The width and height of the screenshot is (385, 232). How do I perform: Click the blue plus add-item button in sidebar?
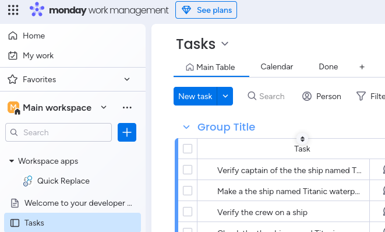coord(127,132)
